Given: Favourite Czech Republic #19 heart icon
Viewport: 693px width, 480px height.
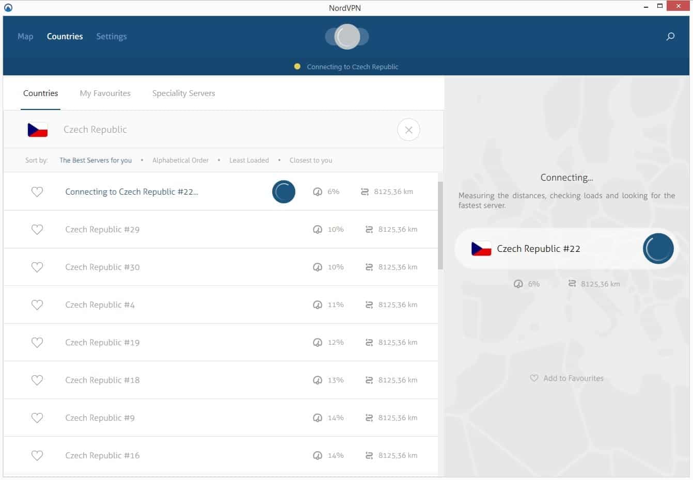Looking at the screenshot, I should click(x=37, y=343).
